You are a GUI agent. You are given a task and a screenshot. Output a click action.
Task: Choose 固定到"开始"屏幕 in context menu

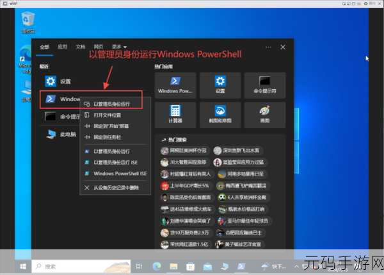(x=115, y=126)
